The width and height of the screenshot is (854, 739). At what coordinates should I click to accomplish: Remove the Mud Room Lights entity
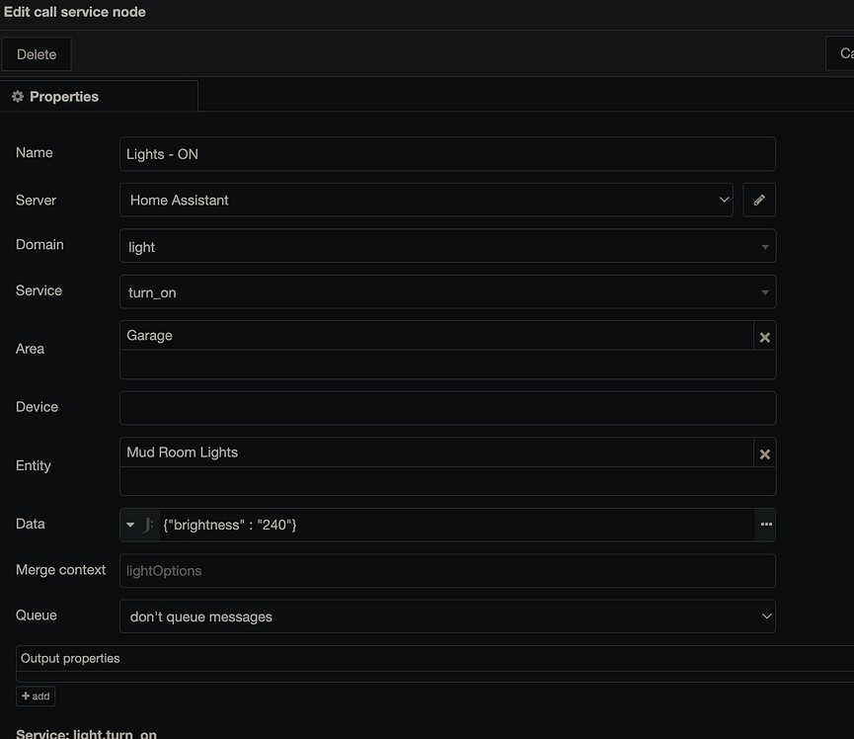tap(764, 453)
